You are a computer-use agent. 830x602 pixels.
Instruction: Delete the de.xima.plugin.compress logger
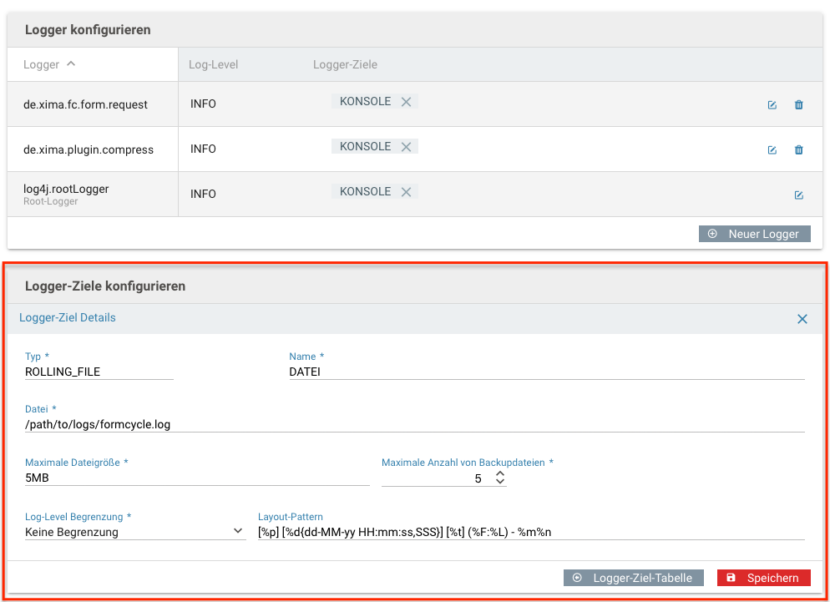tap(798, 149)
